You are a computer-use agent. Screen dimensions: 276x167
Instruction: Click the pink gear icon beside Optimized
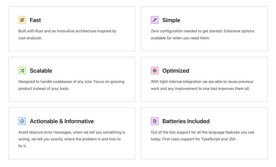pyautogui.click(x=155, y=71)
